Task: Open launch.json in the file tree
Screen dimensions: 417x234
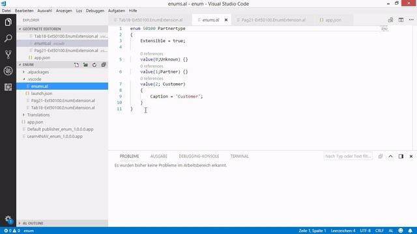Action: [63, 94]
